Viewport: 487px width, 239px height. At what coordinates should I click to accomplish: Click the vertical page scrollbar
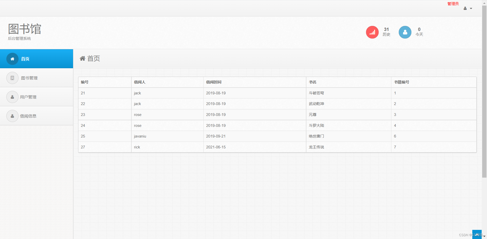tap(484, 91)
